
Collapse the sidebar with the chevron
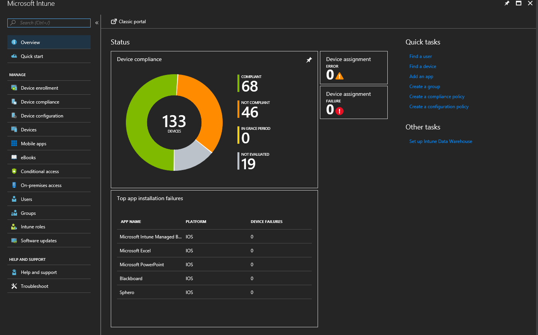pyautogui.click(x=97, y=23)
